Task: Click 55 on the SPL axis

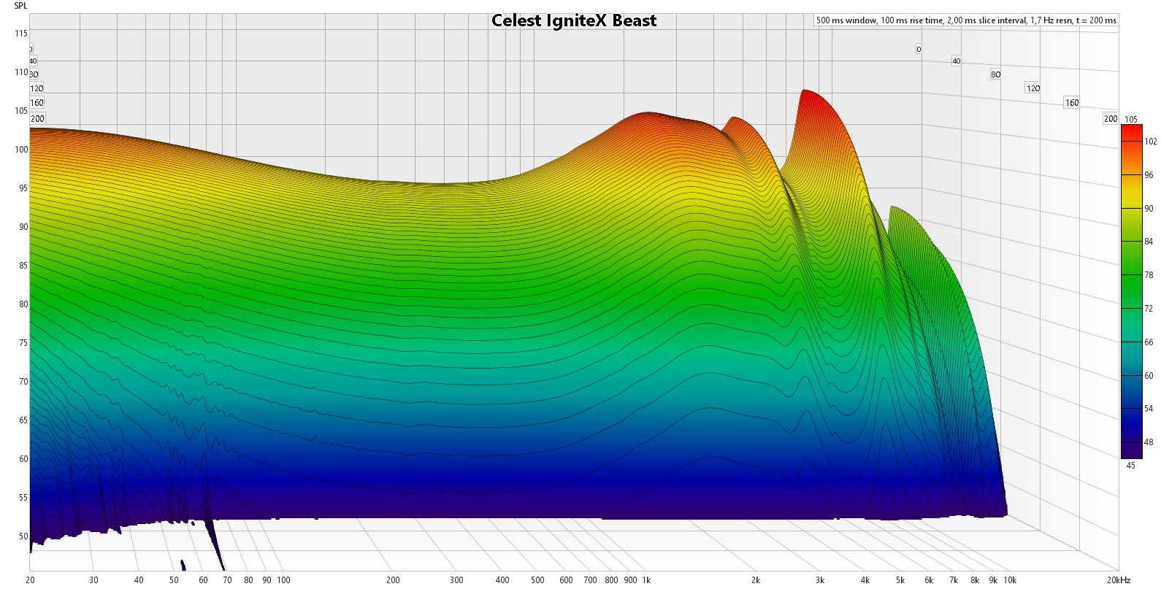Action: [23, 498]
